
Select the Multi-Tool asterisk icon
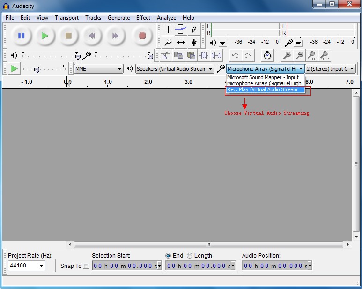click(193, 42)
